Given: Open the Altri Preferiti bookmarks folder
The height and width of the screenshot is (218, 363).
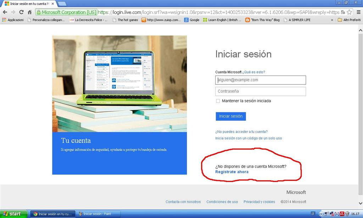Looking at the screenshot, I should pyautogui.click(x=349, y=20).
